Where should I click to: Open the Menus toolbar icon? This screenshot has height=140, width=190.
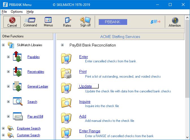(48, 20)
